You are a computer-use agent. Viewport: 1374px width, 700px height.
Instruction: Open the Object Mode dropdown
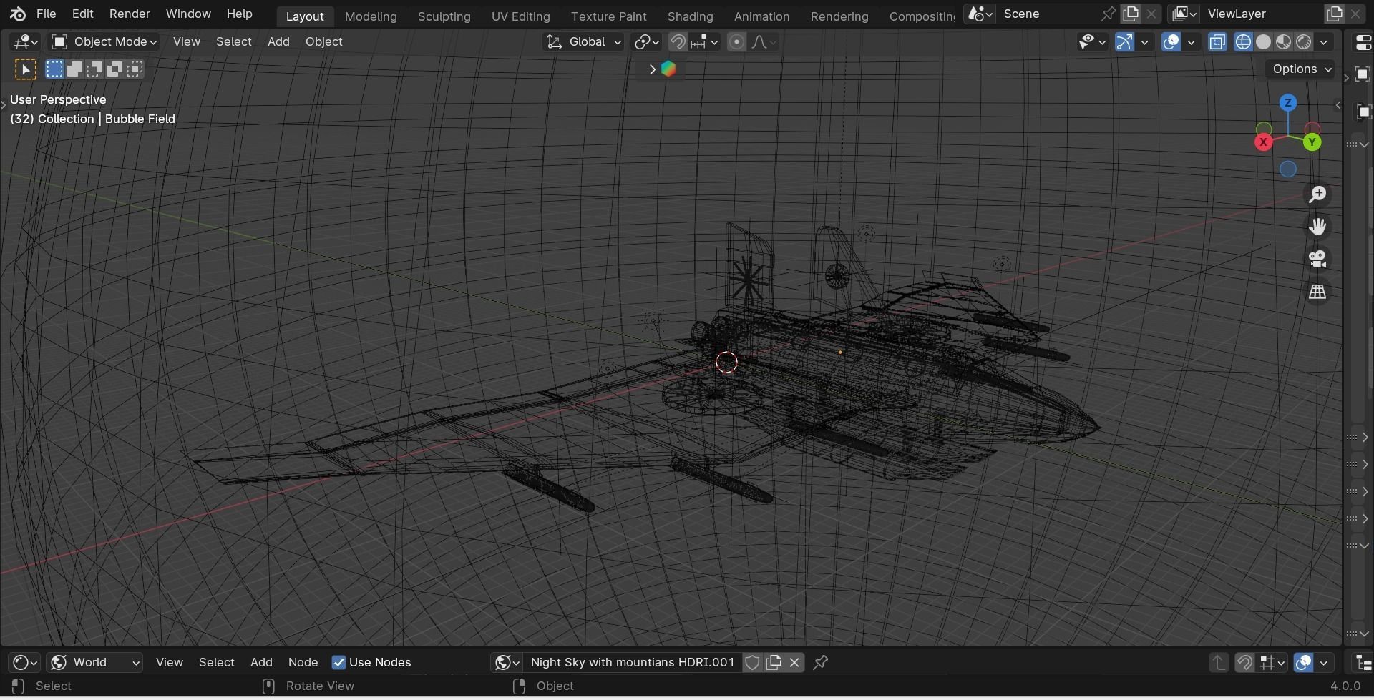(104, 41)
